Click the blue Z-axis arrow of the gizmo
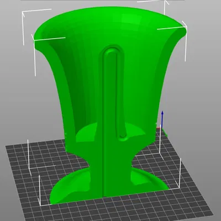Viewport: 221px width, 221px height. pos(162,119)
